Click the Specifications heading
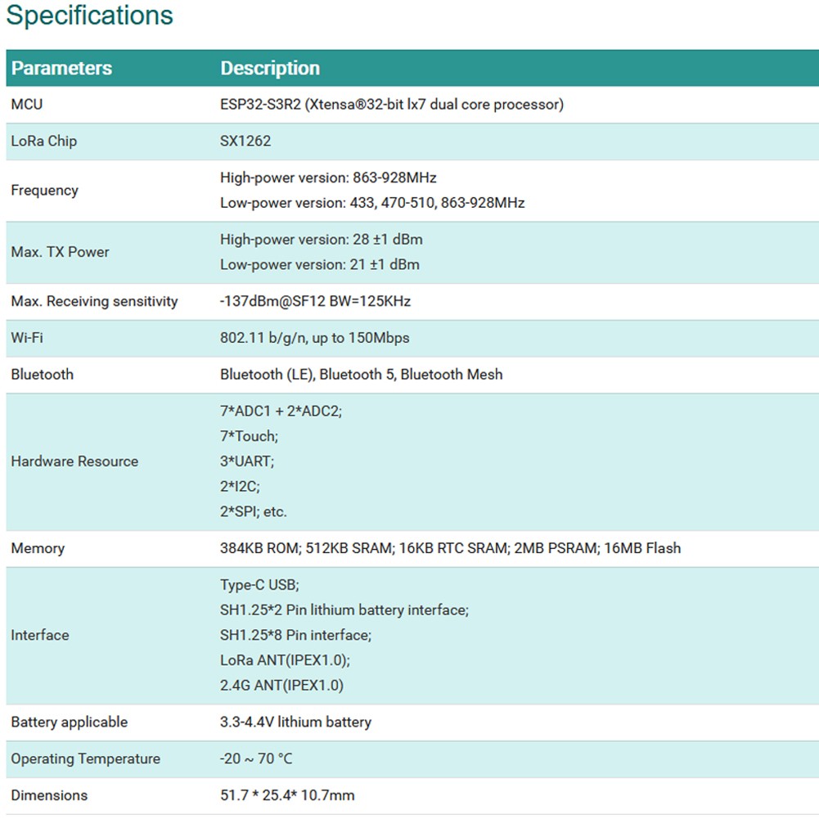Viewport: 819px width, 819px height. 90,16
